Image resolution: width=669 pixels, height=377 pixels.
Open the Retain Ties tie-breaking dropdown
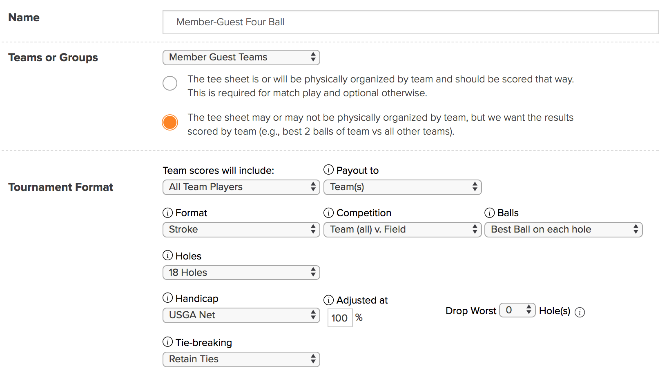pyautogui.click(x=241, y=359)
